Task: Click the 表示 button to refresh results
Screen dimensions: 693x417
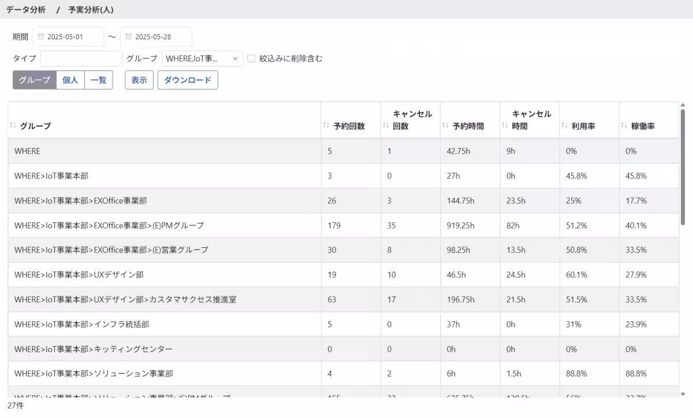Action: [139, 80]
